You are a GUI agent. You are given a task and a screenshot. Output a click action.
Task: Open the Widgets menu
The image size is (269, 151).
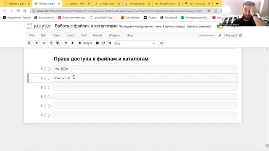coord(114,35)
